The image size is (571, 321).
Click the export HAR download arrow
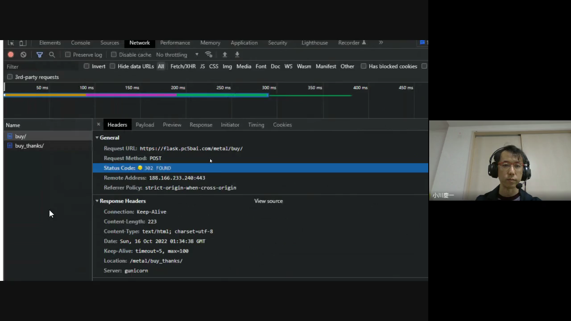237,54
